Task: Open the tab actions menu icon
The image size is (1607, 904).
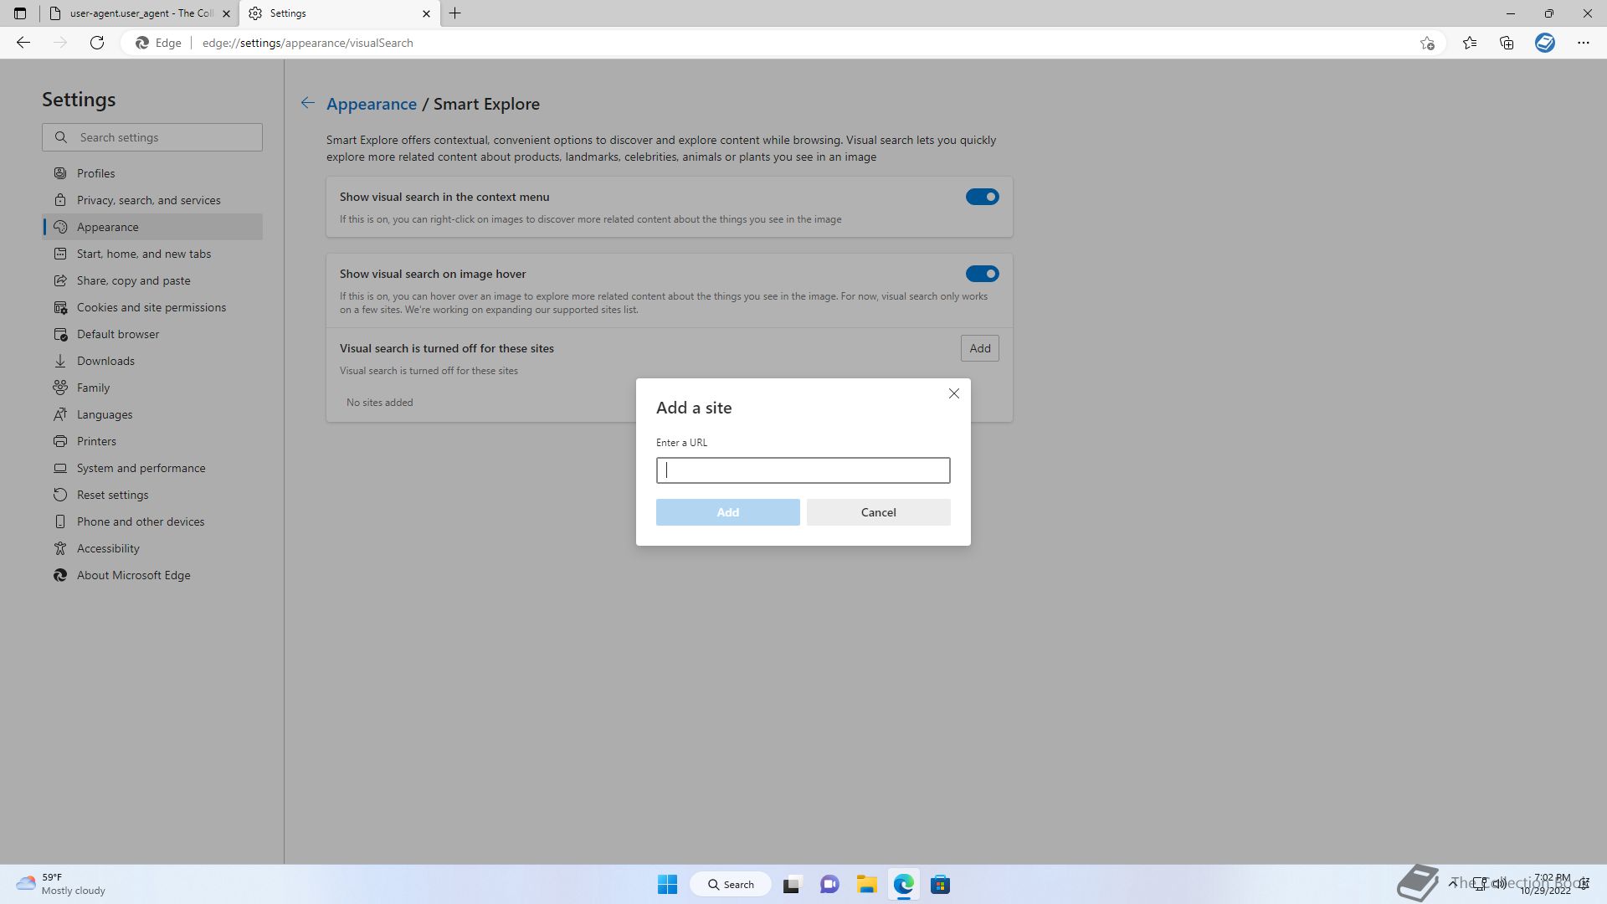Action: point(20,13)
